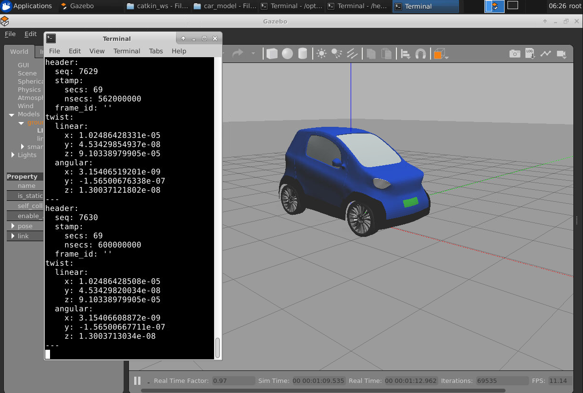
Task: Open Terminal's View menu
Action: point(97,51)
